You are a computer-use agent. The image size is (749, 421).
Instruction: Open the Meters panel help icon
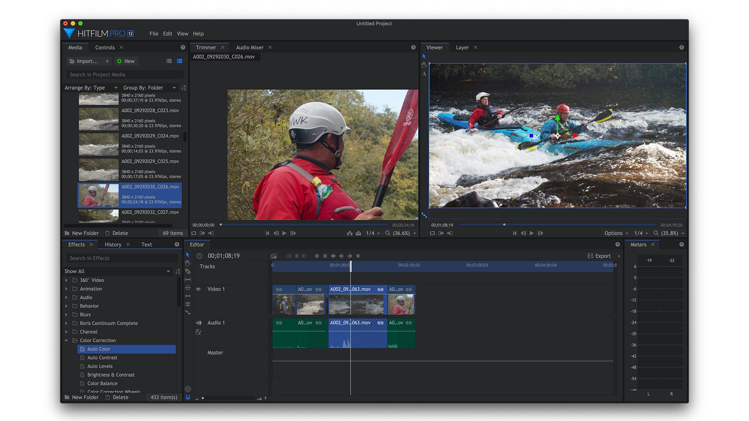tap(682, 244)
